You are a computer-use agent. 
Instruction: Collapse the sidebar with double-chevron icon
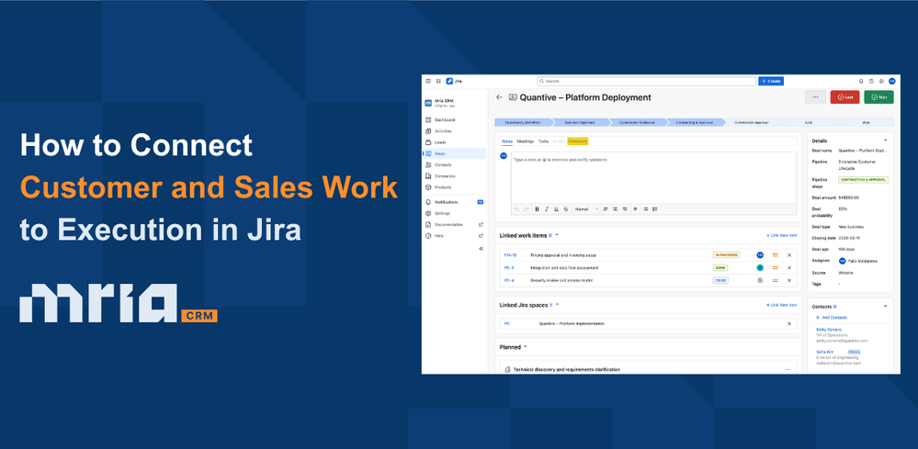(481, 249)
